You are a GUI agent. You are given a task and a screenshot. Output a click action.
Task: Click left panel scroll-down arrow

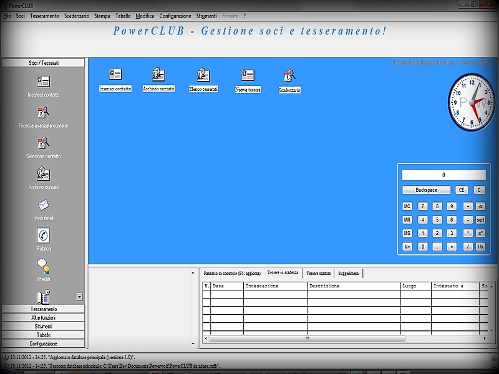point(193,344)
